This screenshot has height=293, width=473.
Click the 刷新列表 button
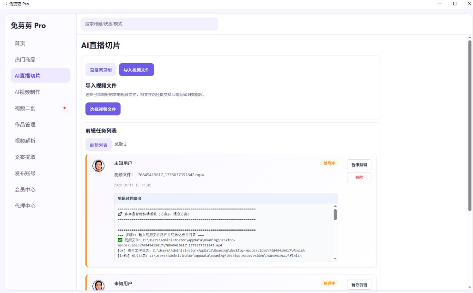pyautogui.click(x=98, y=144)
